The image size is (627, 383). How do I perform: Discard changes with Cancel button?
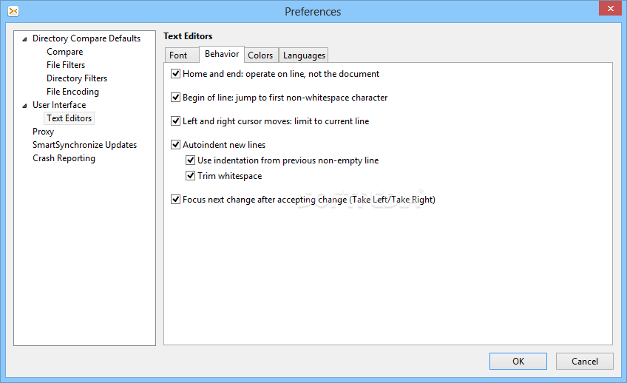(585, 361)
